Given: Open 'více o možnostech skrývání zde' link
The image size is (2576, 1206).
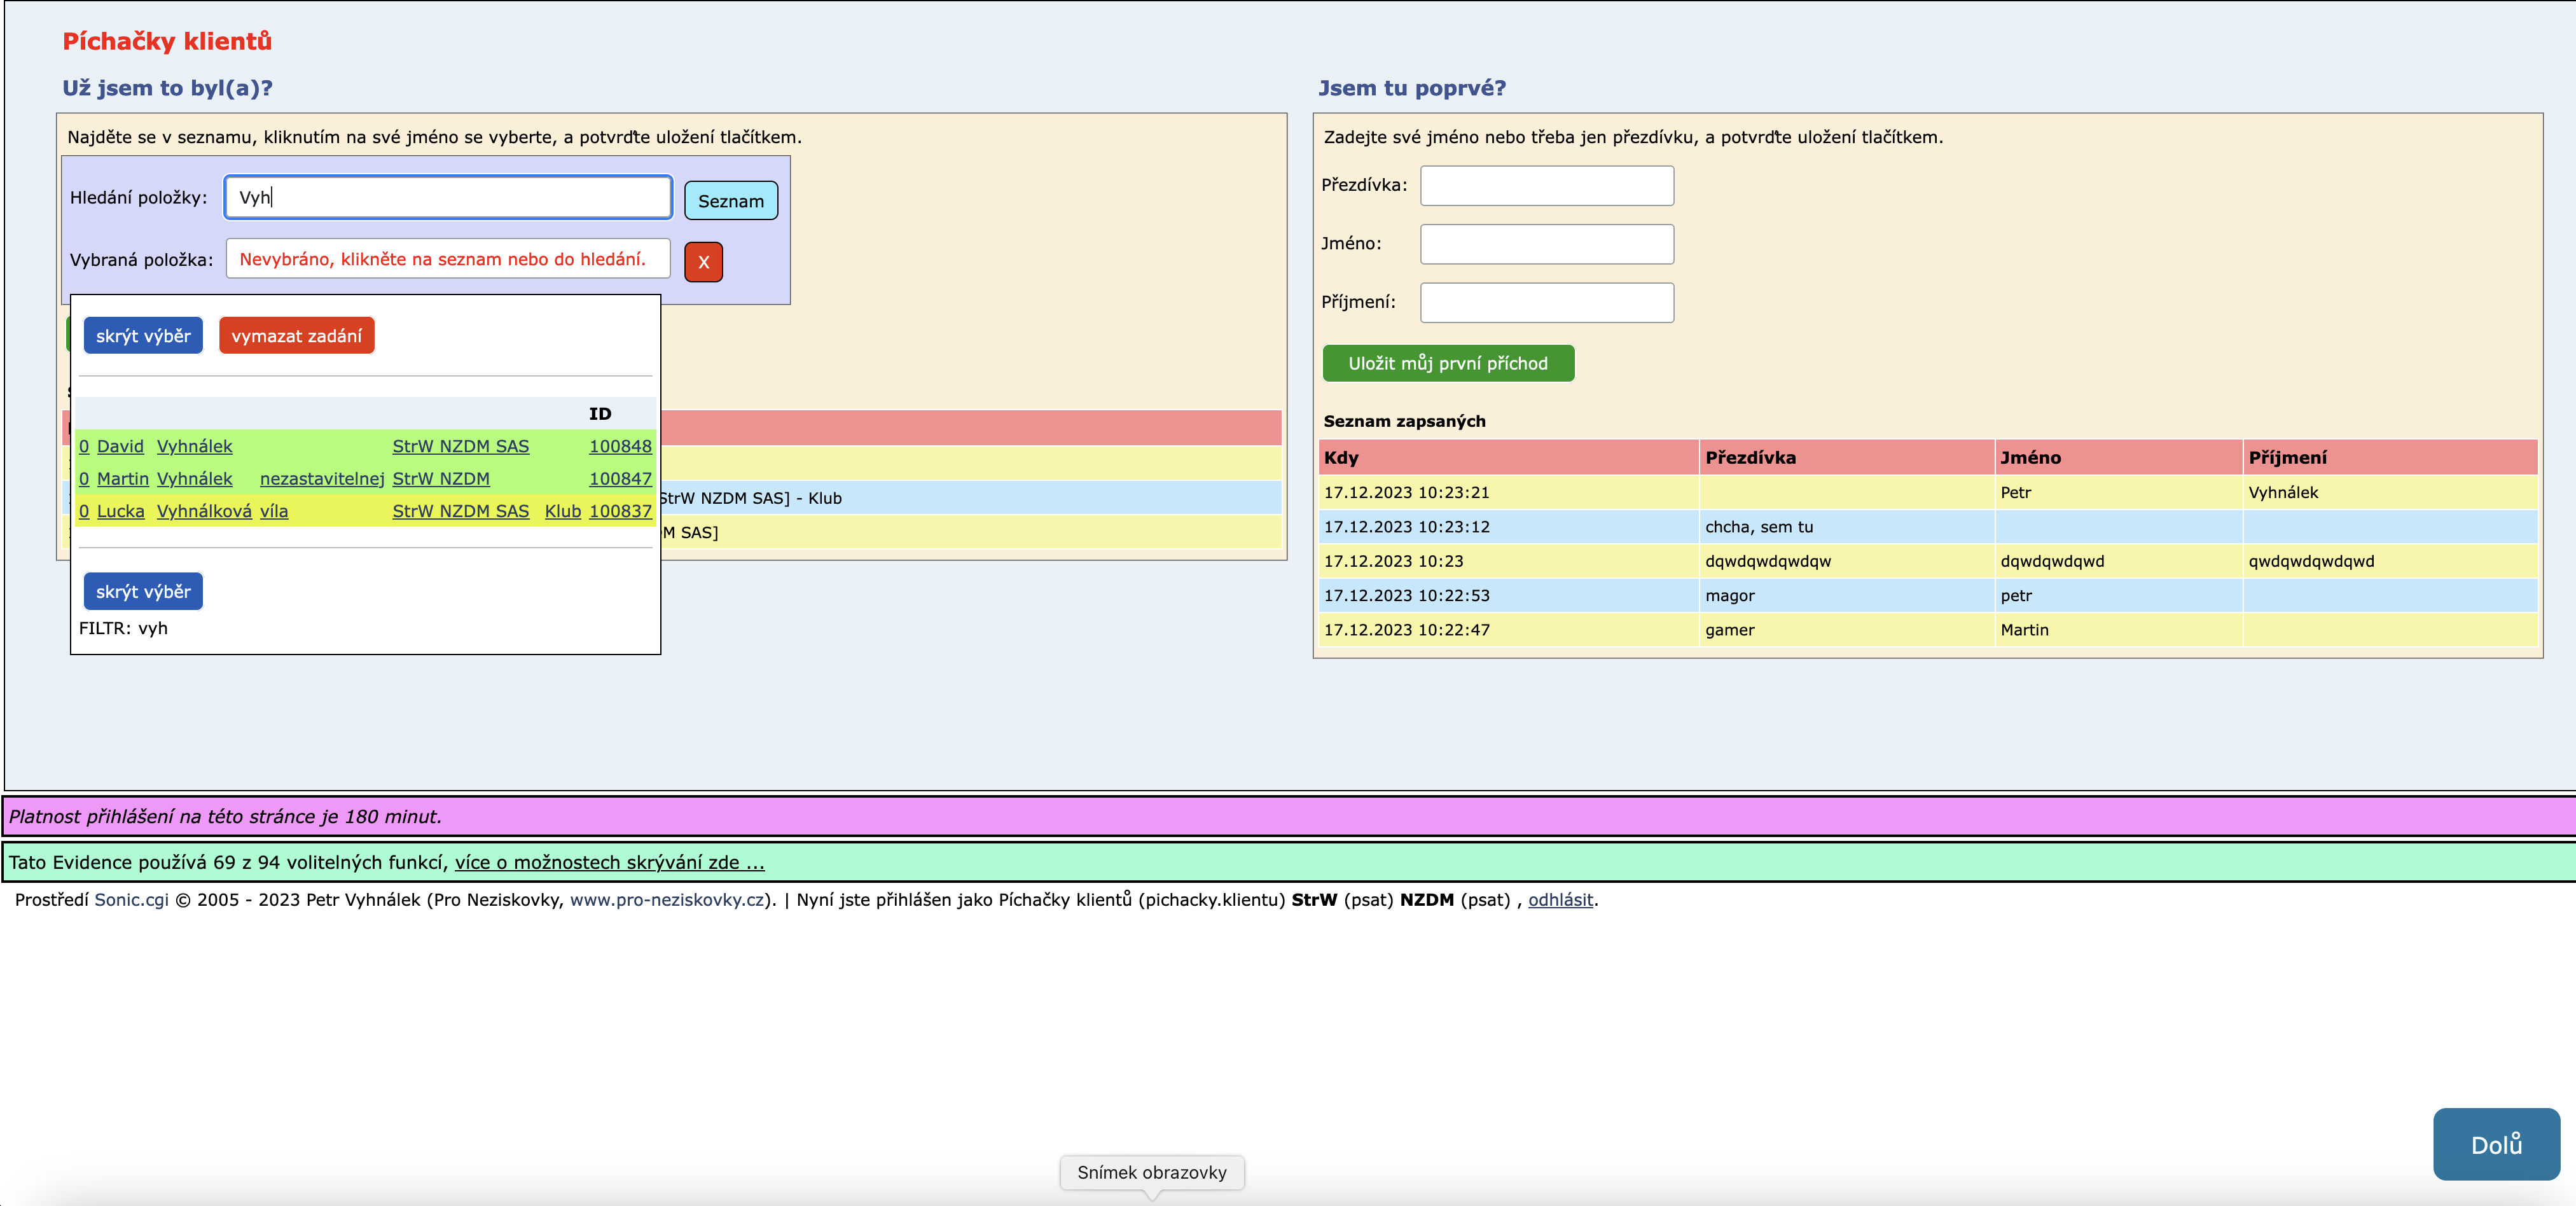Looking at the screenshot, I should point(609,862).
